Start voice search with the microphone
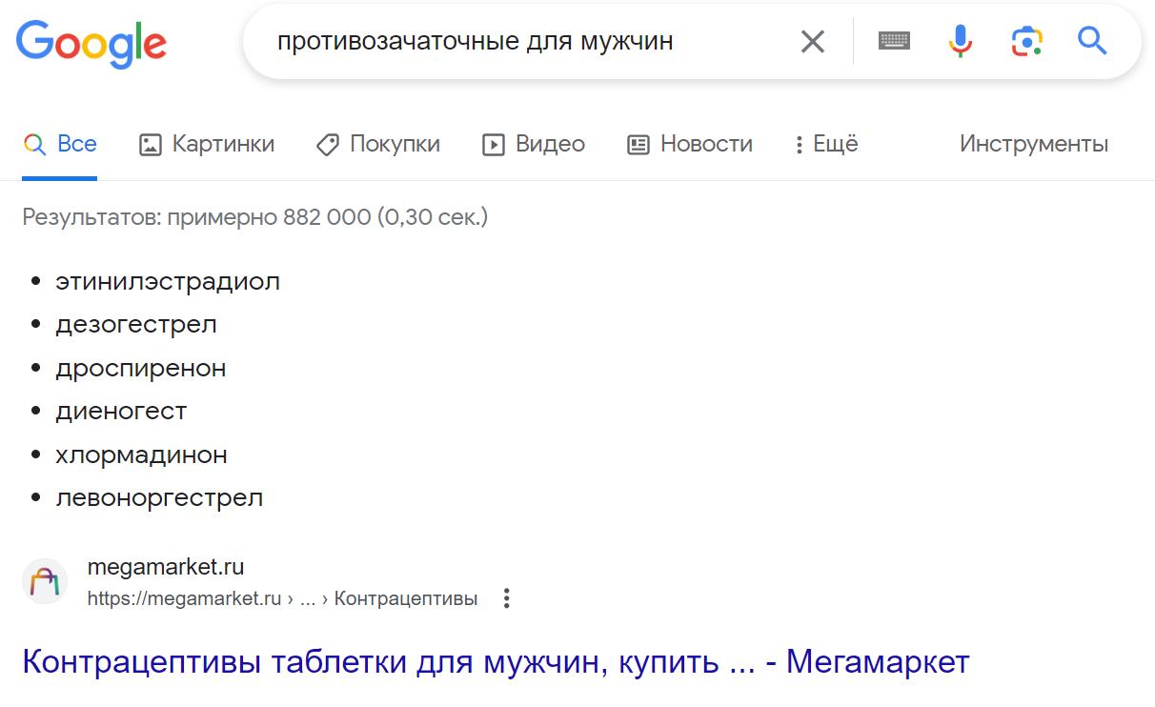The image size is (1155, 707). point(961,41)
